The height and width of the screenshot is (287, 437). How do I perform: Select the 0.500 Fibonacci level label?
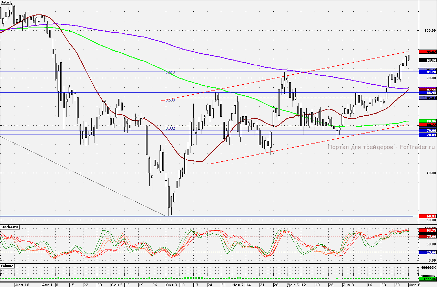click(170, 100)
